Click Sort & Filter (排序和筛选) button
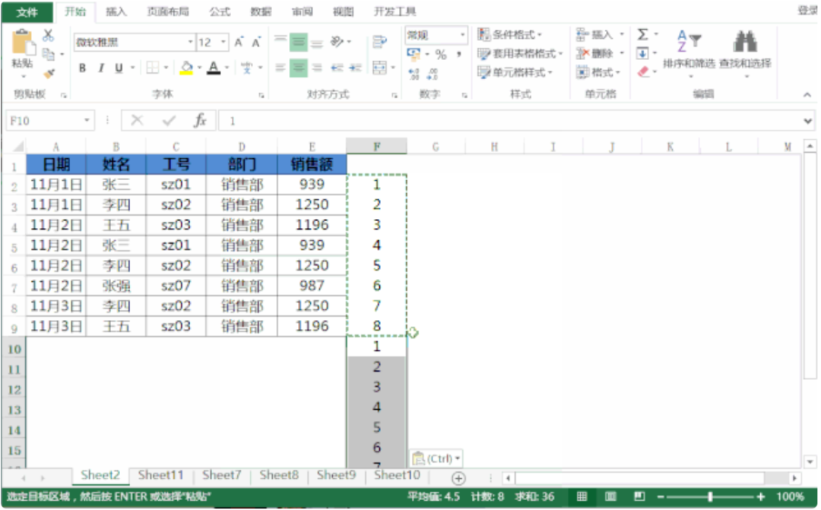The height and width of the screenshot is (510, 821). click(x=689, y=55)
